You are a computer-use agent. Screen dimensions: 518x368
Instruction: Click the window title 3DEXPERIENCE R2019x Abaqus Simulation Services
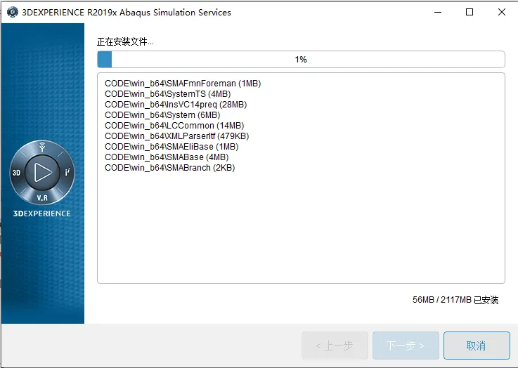point(127,13)
